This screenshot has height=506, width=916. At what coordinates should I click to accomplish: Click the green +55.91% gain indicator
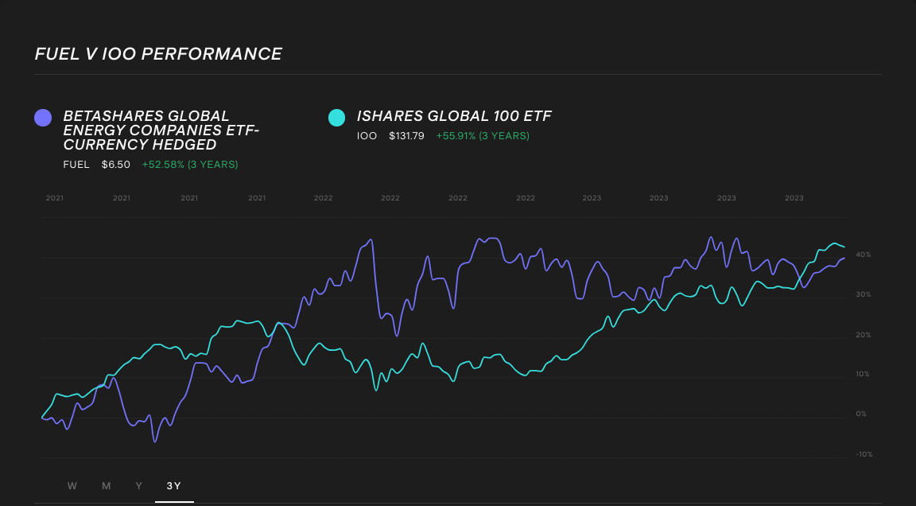483,136
